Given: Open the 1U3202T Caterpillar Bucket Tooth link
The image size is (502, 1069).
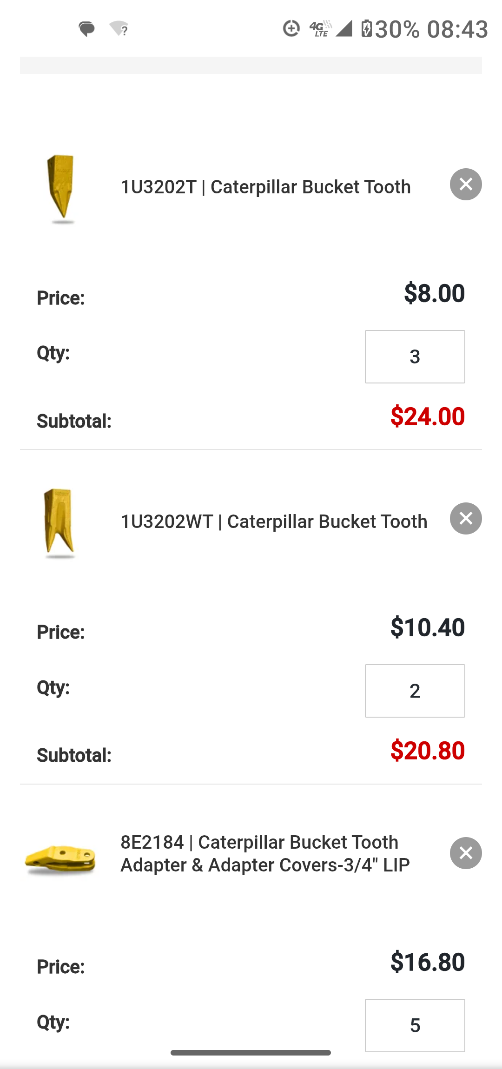Looking at the screenshot, I should click(265, 187).
